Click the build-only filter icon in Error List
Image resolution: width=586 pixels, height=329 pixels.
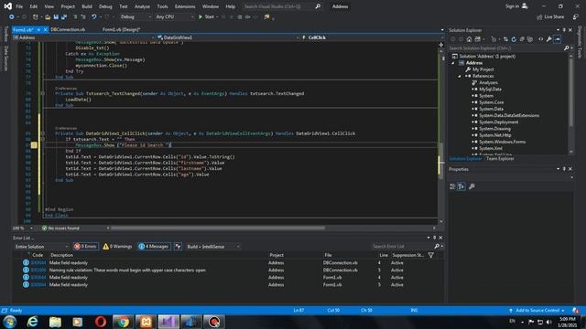point(178,247)
